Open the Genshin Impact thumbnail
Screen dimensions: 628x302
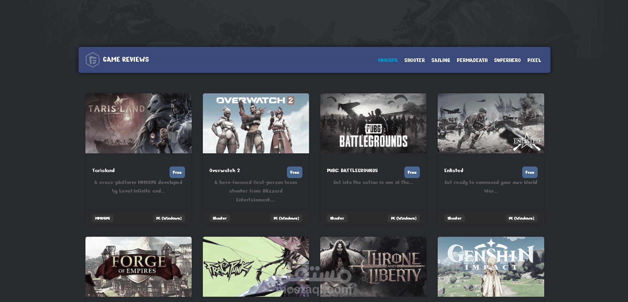coord(491,267)
